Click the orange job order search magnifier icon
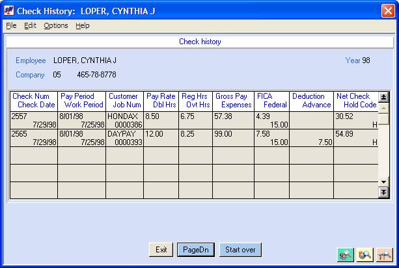Viewport: 399px width, 268px height. pyautogui.click(x=384, y=254)
